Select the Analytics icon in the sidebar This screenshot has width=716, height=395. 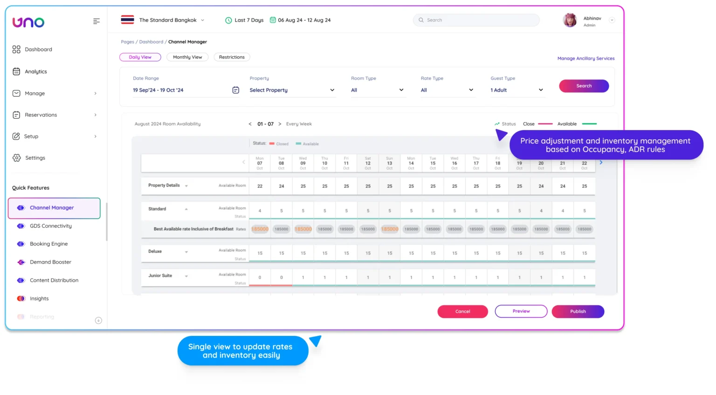(x=17, y=71)
